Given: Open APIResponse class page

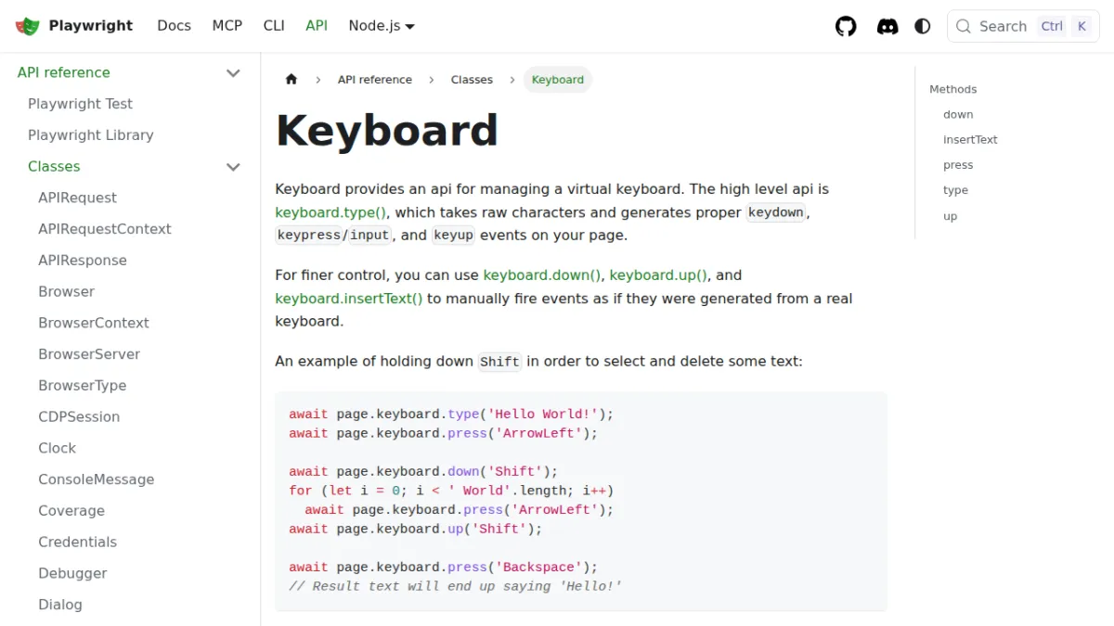Looking at the screenshot, I should [x=83, y=261].
